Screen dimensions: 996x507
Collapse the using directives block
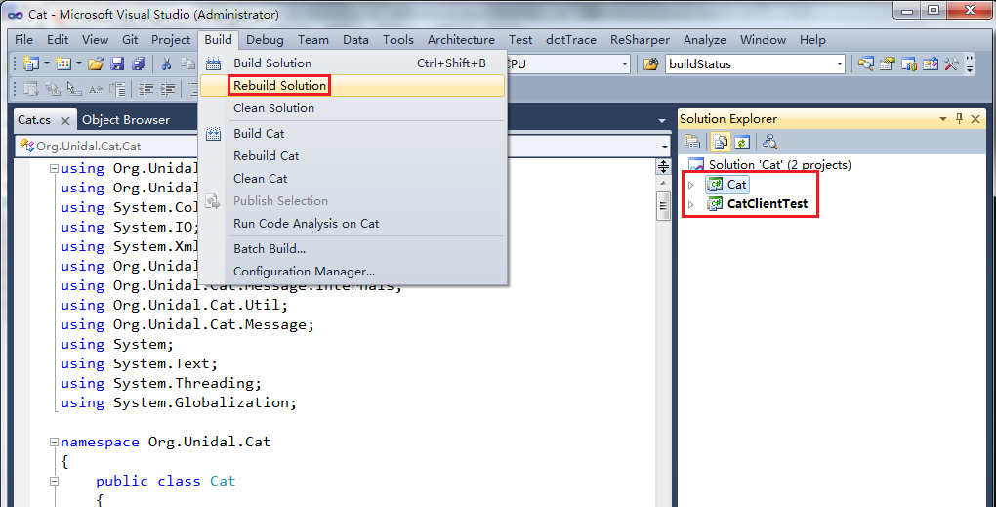54,168
